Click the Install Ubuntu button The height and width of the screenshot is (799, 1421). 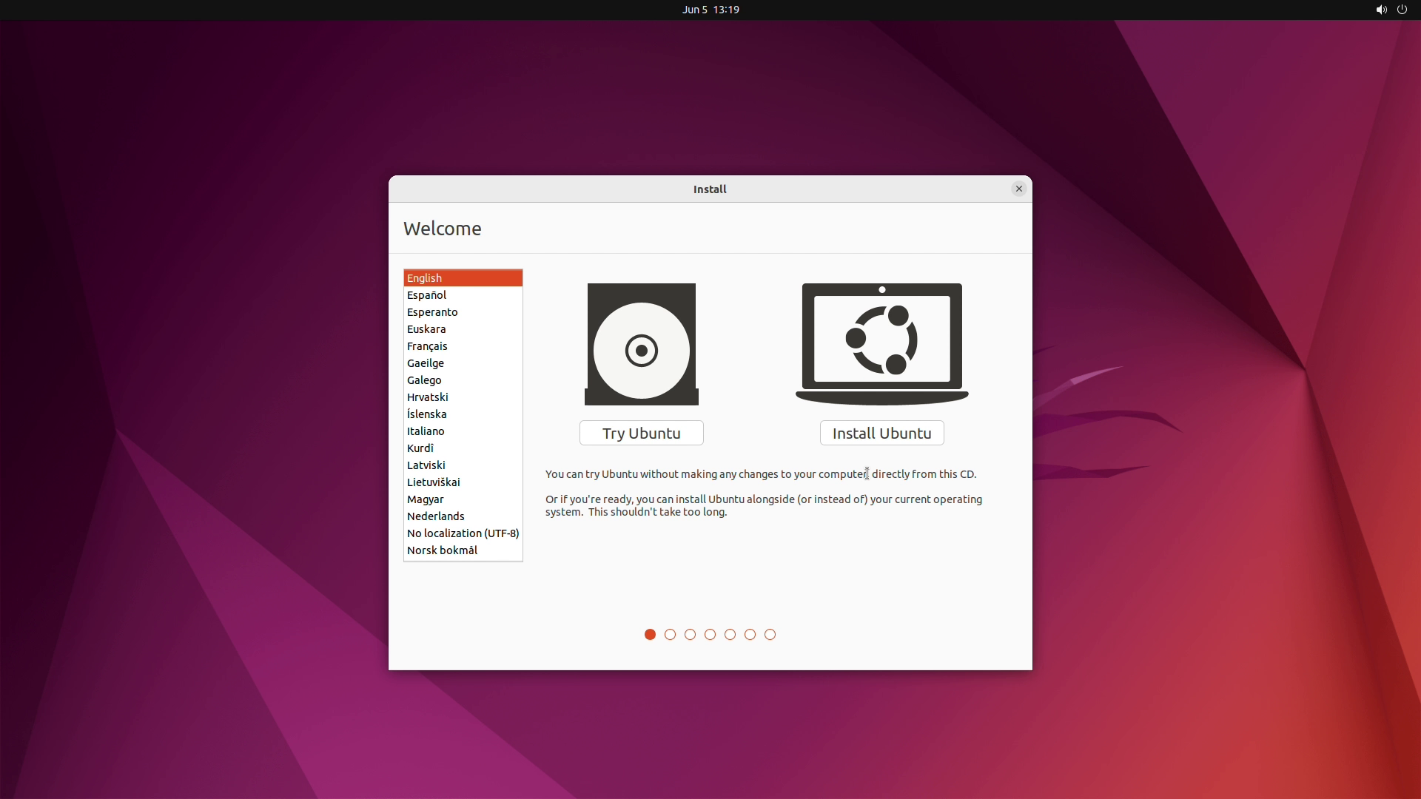pyautogui.click(x=881, y=432)
